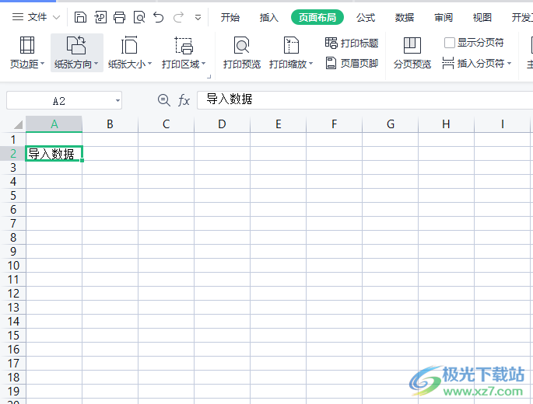This screenshot has width=533, height=404.
Task: Select column B header
Action: (110, 124)
